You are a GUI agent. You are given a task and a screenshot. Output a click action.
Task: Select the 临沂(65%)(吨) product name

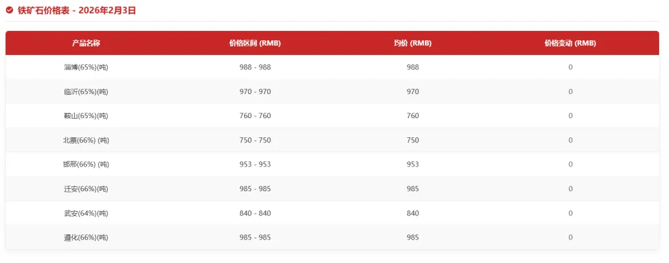86,92
